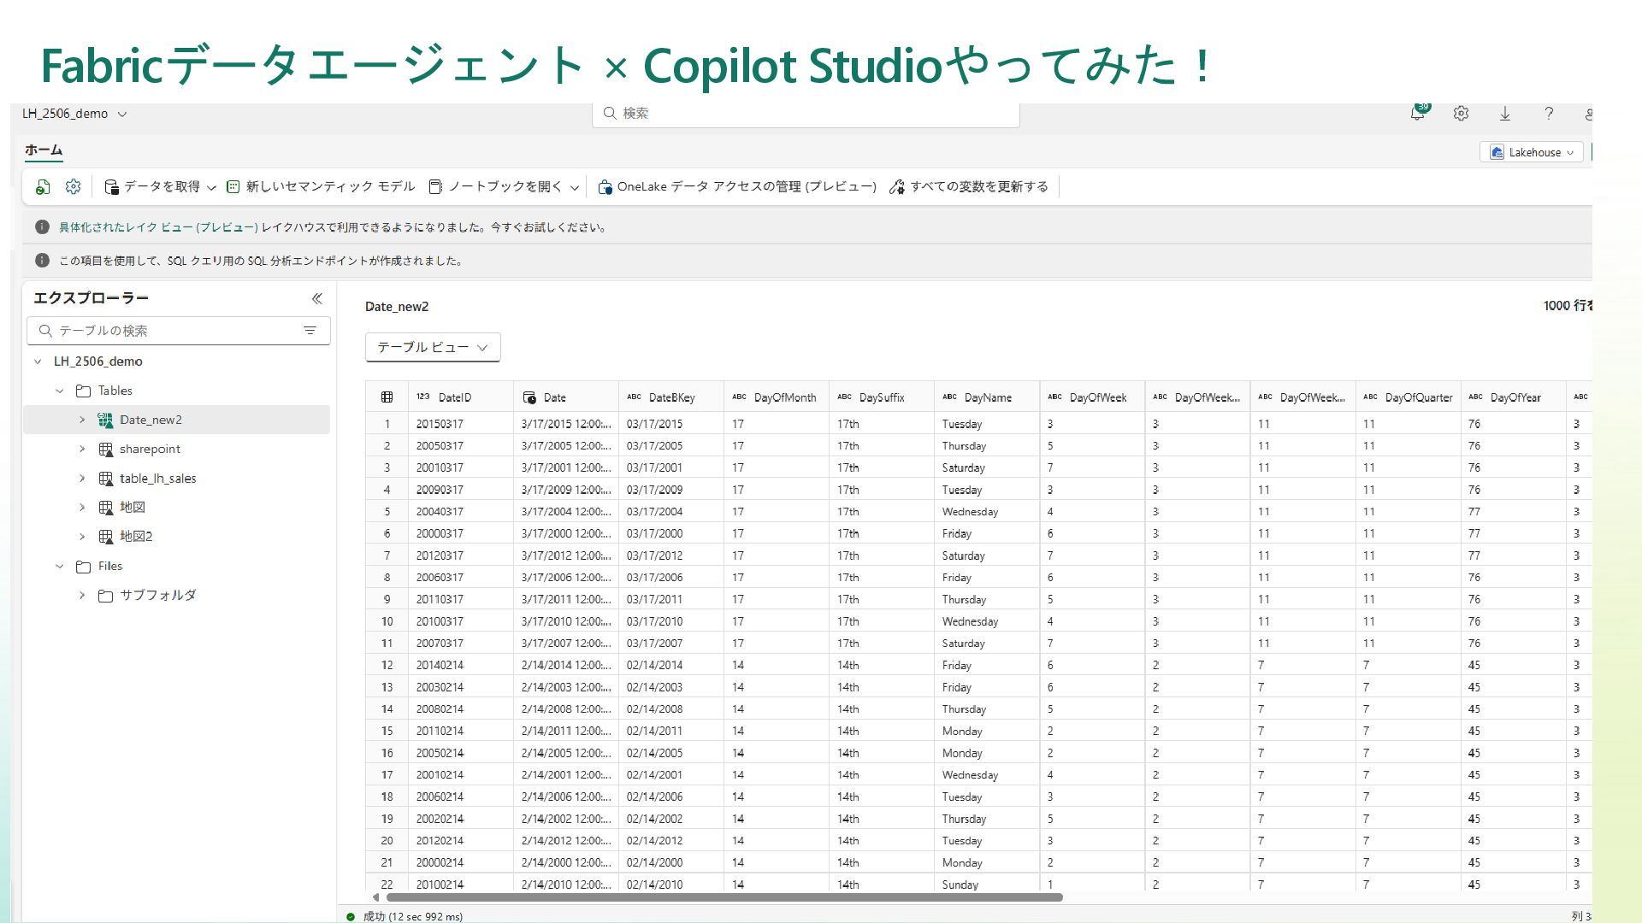Click the scroll-left arrow of table scrollbar
Image resolution: width=1642 pixels, height=923 pixels.
coord(375,897)
